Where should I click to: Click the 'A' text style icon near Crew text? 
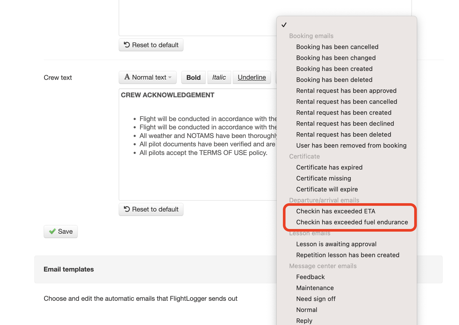127,77
